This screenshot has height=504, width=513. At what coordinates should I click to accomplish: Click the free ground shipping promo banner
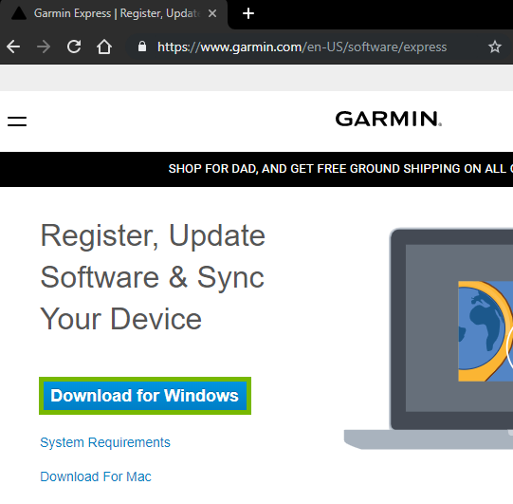256,169
